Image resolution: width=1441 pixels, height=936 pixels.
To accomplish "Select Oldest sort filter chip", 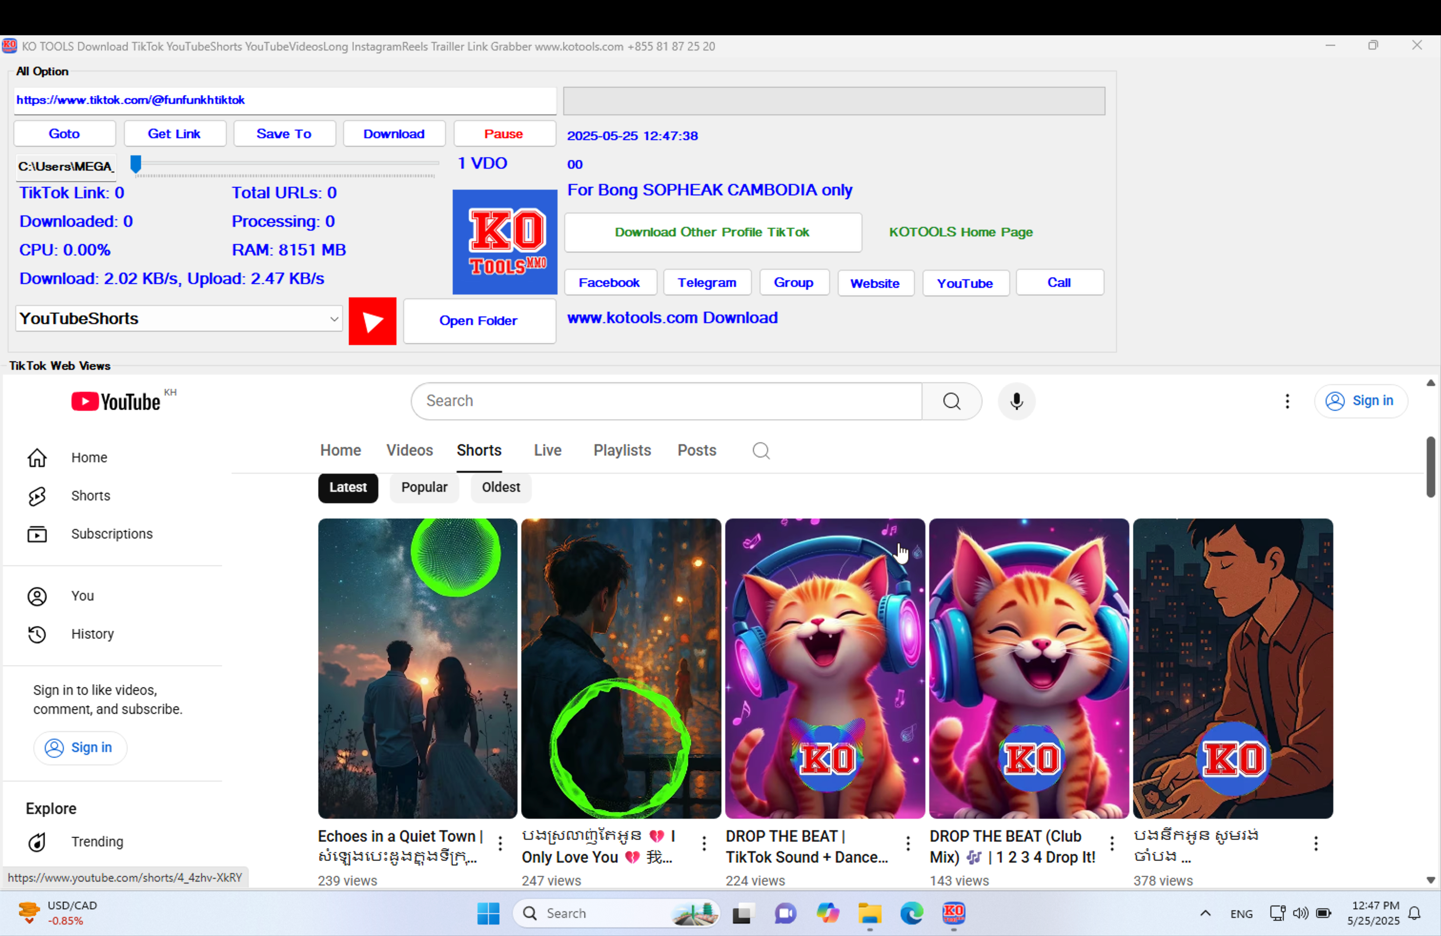I will tap(501, 488).
